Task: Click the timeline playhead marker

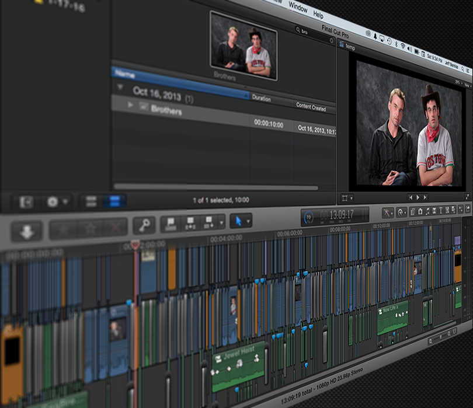Action: coord(135,245)
